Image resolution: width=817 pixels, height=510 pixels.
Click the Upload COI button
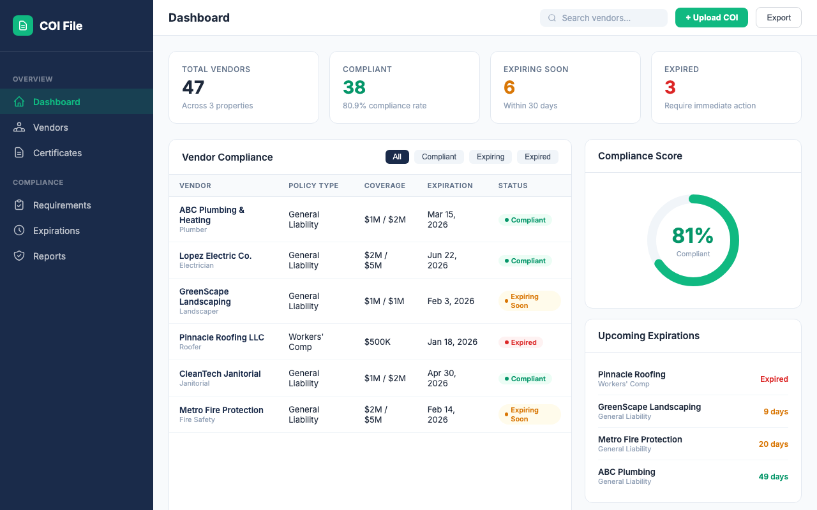click(x=712, y=18)
